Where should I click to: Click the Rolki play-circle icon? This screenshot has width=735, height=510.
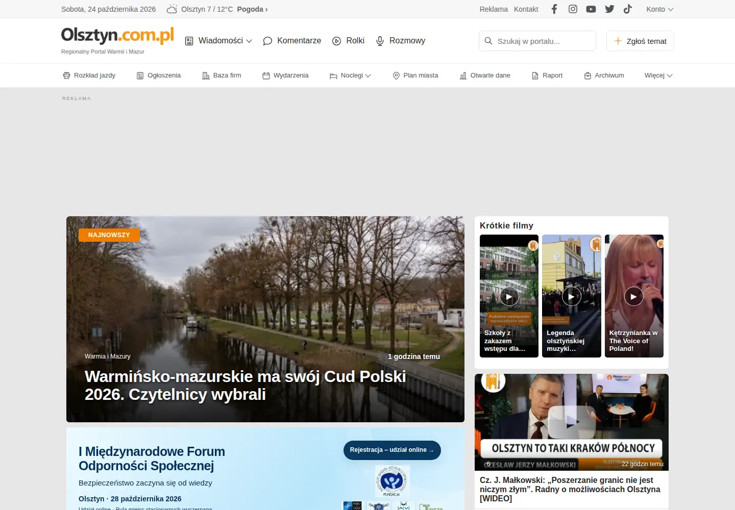pos(336,41)
